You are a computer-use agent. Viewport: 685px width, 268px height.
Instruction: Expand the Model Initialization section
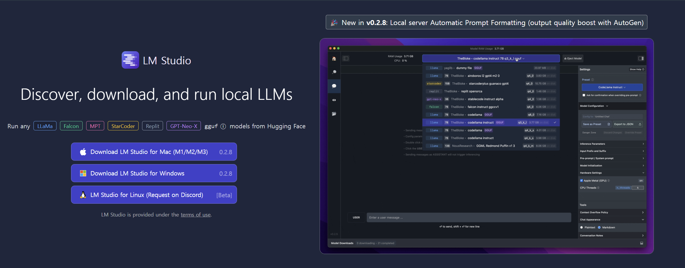click(612, 166)
